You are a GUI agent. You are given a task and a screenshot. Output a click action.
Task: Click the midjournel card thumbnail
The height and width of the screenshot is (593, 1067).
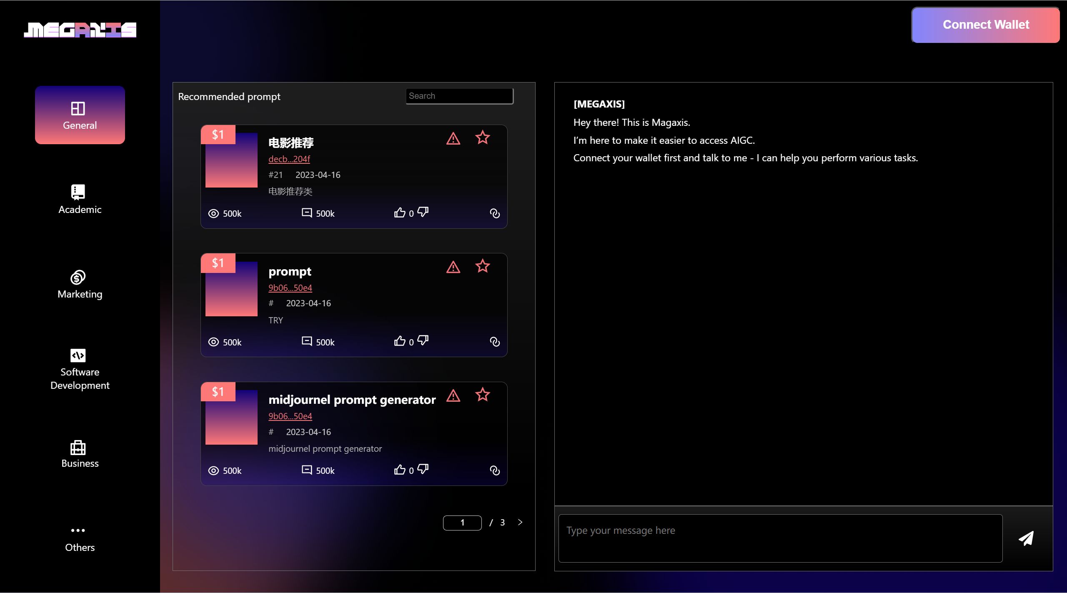pos(231,417)
